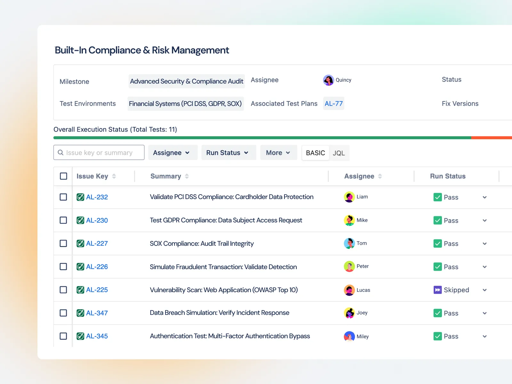Viewport: 512px width, 384px height.
Task: Click the Skipped status icon for AL-225
Action: [x=437, y=290]
